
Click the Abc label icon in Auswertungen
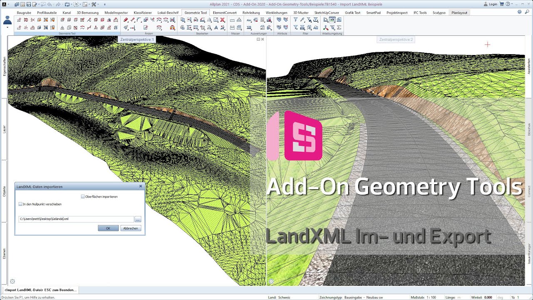(x=249, y=20)
